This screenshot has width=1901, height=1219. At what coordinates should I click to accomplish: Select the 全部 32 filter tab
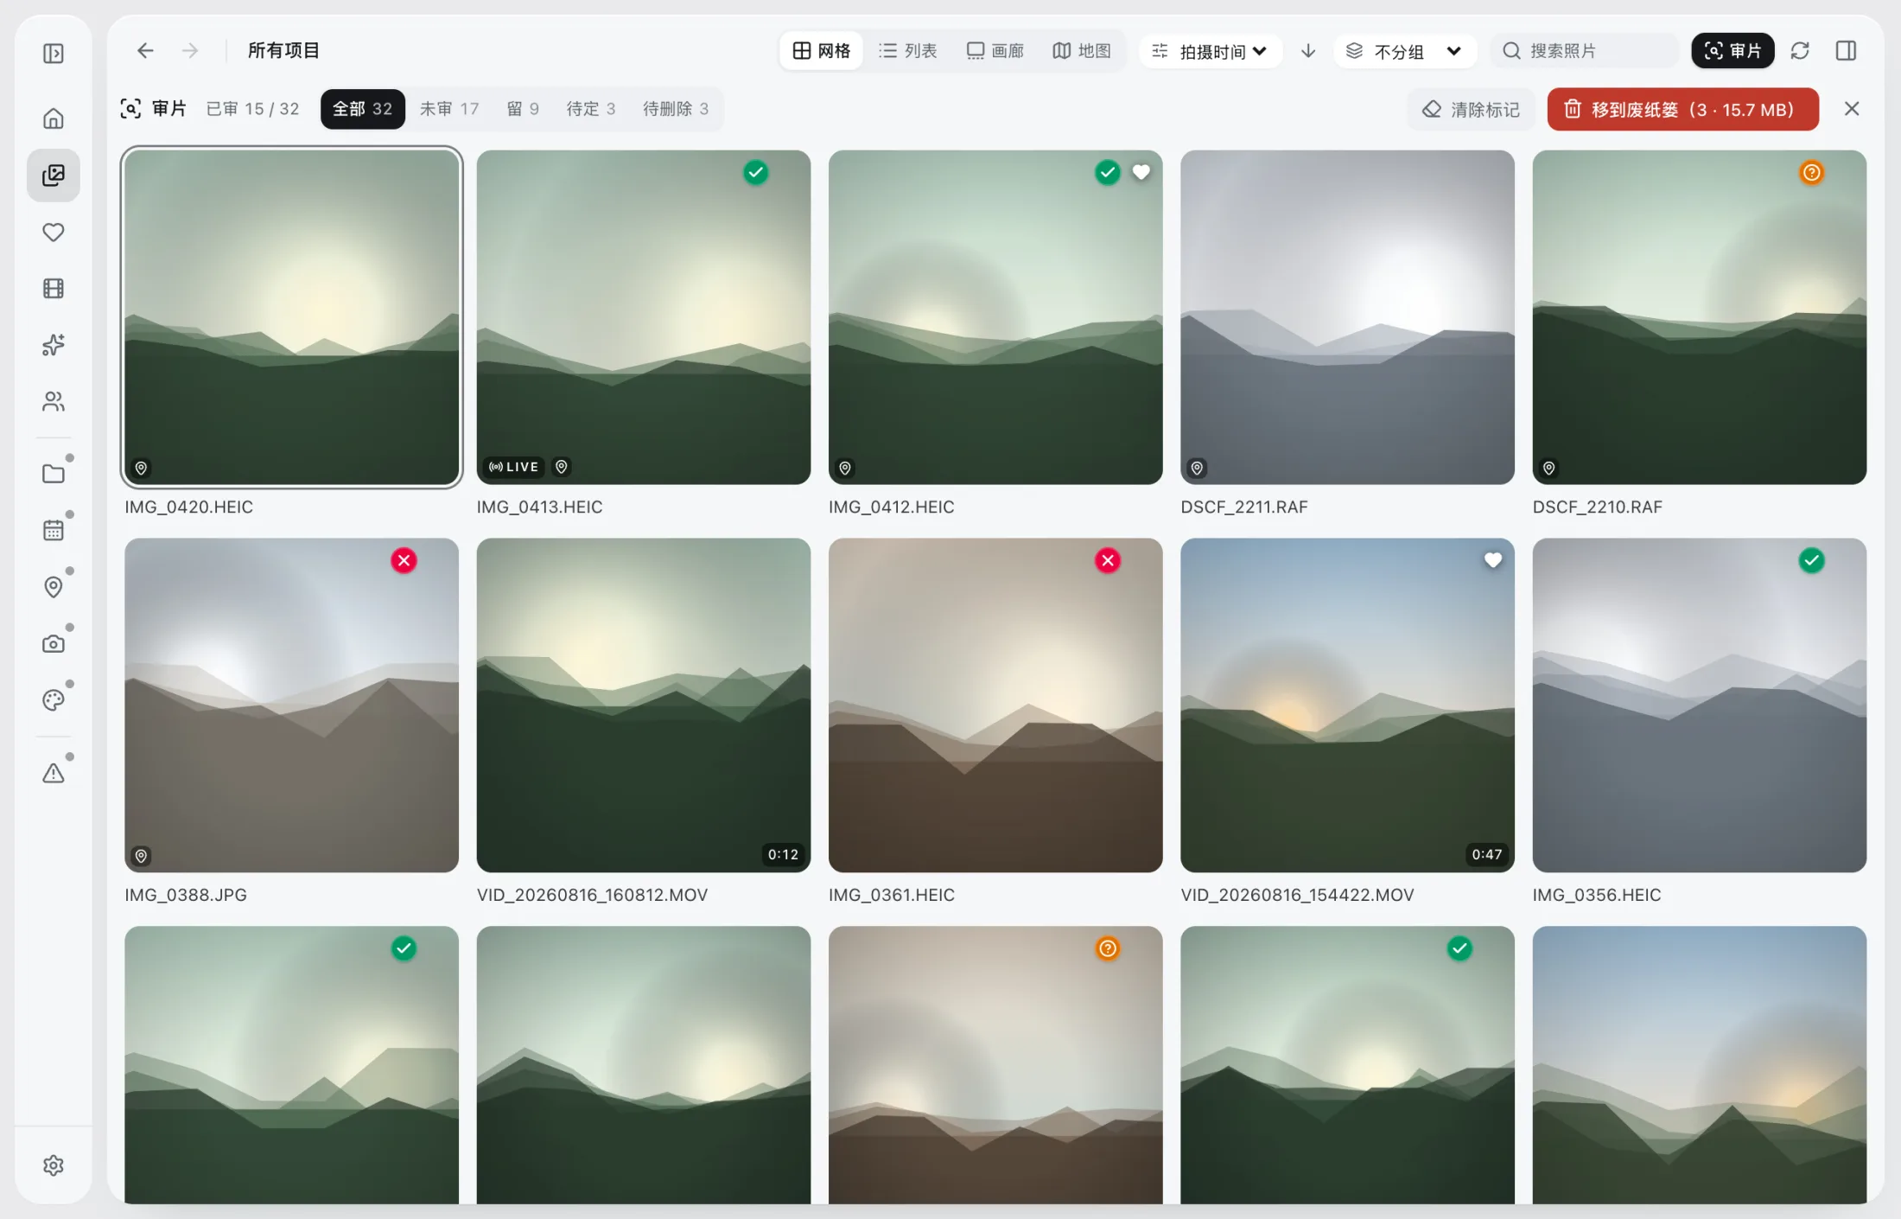click(363, 109)
